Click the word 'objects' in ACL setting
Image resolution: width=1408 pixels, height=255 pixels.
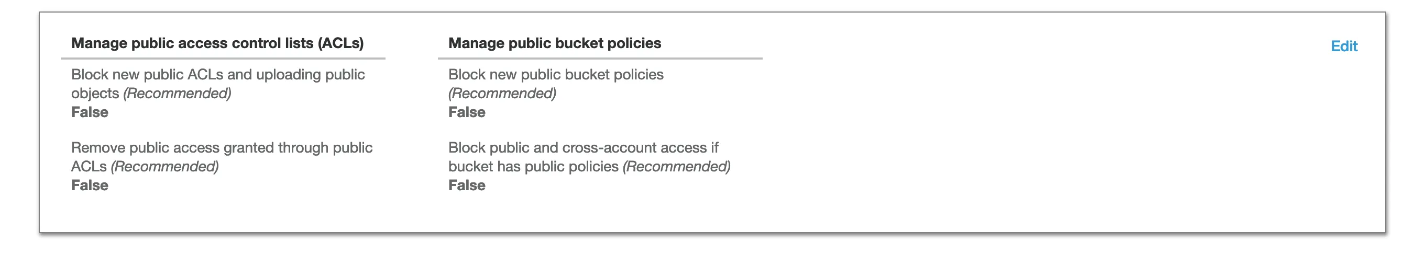[x=95, y=94]
